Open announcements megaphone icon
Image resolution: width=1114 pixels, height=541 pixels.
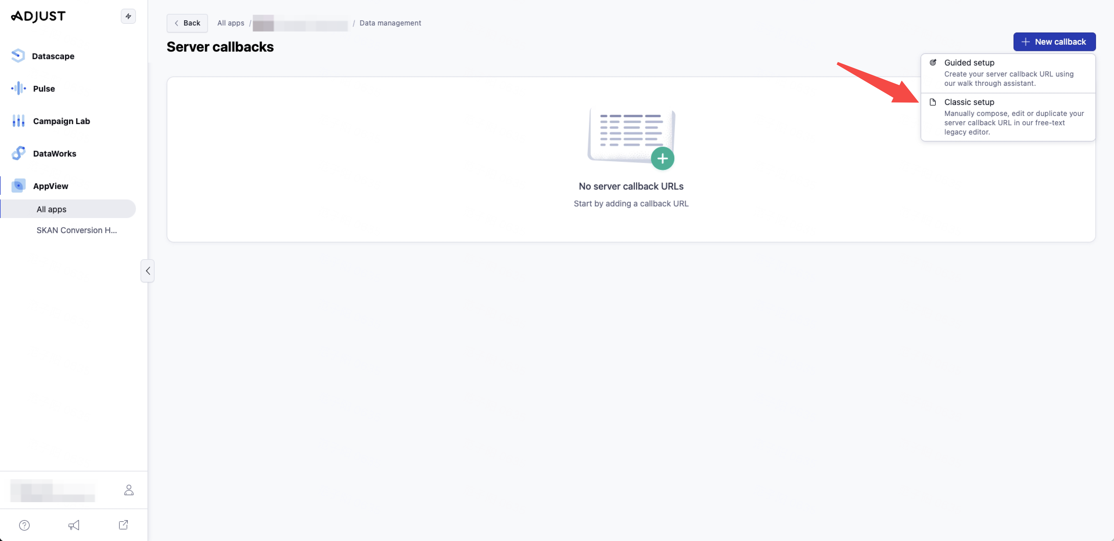73,525
